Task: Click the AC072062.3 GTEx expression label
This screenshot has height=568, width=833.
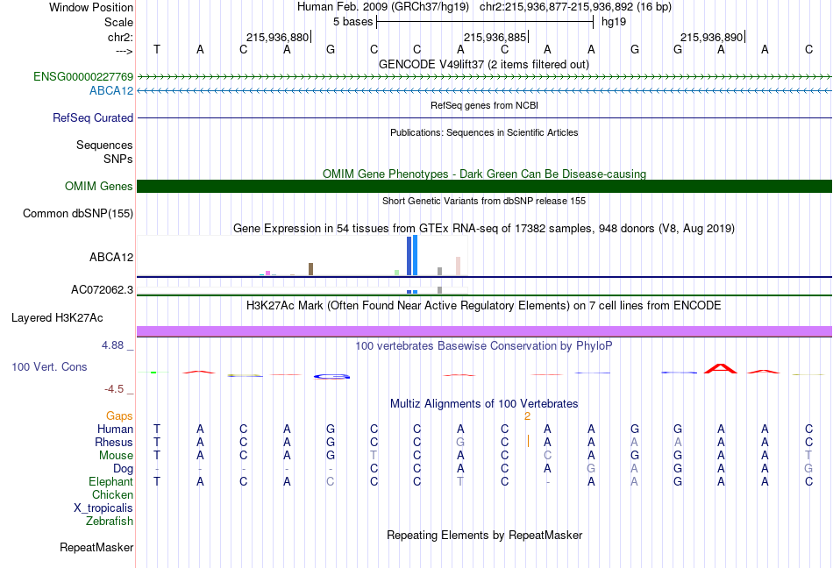Action: click(x=102, y=290)
